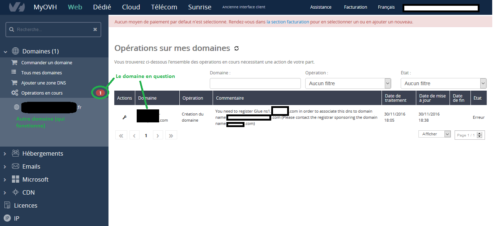
Task: Follow the 'la section facturation' link
Action: point(288,22)
